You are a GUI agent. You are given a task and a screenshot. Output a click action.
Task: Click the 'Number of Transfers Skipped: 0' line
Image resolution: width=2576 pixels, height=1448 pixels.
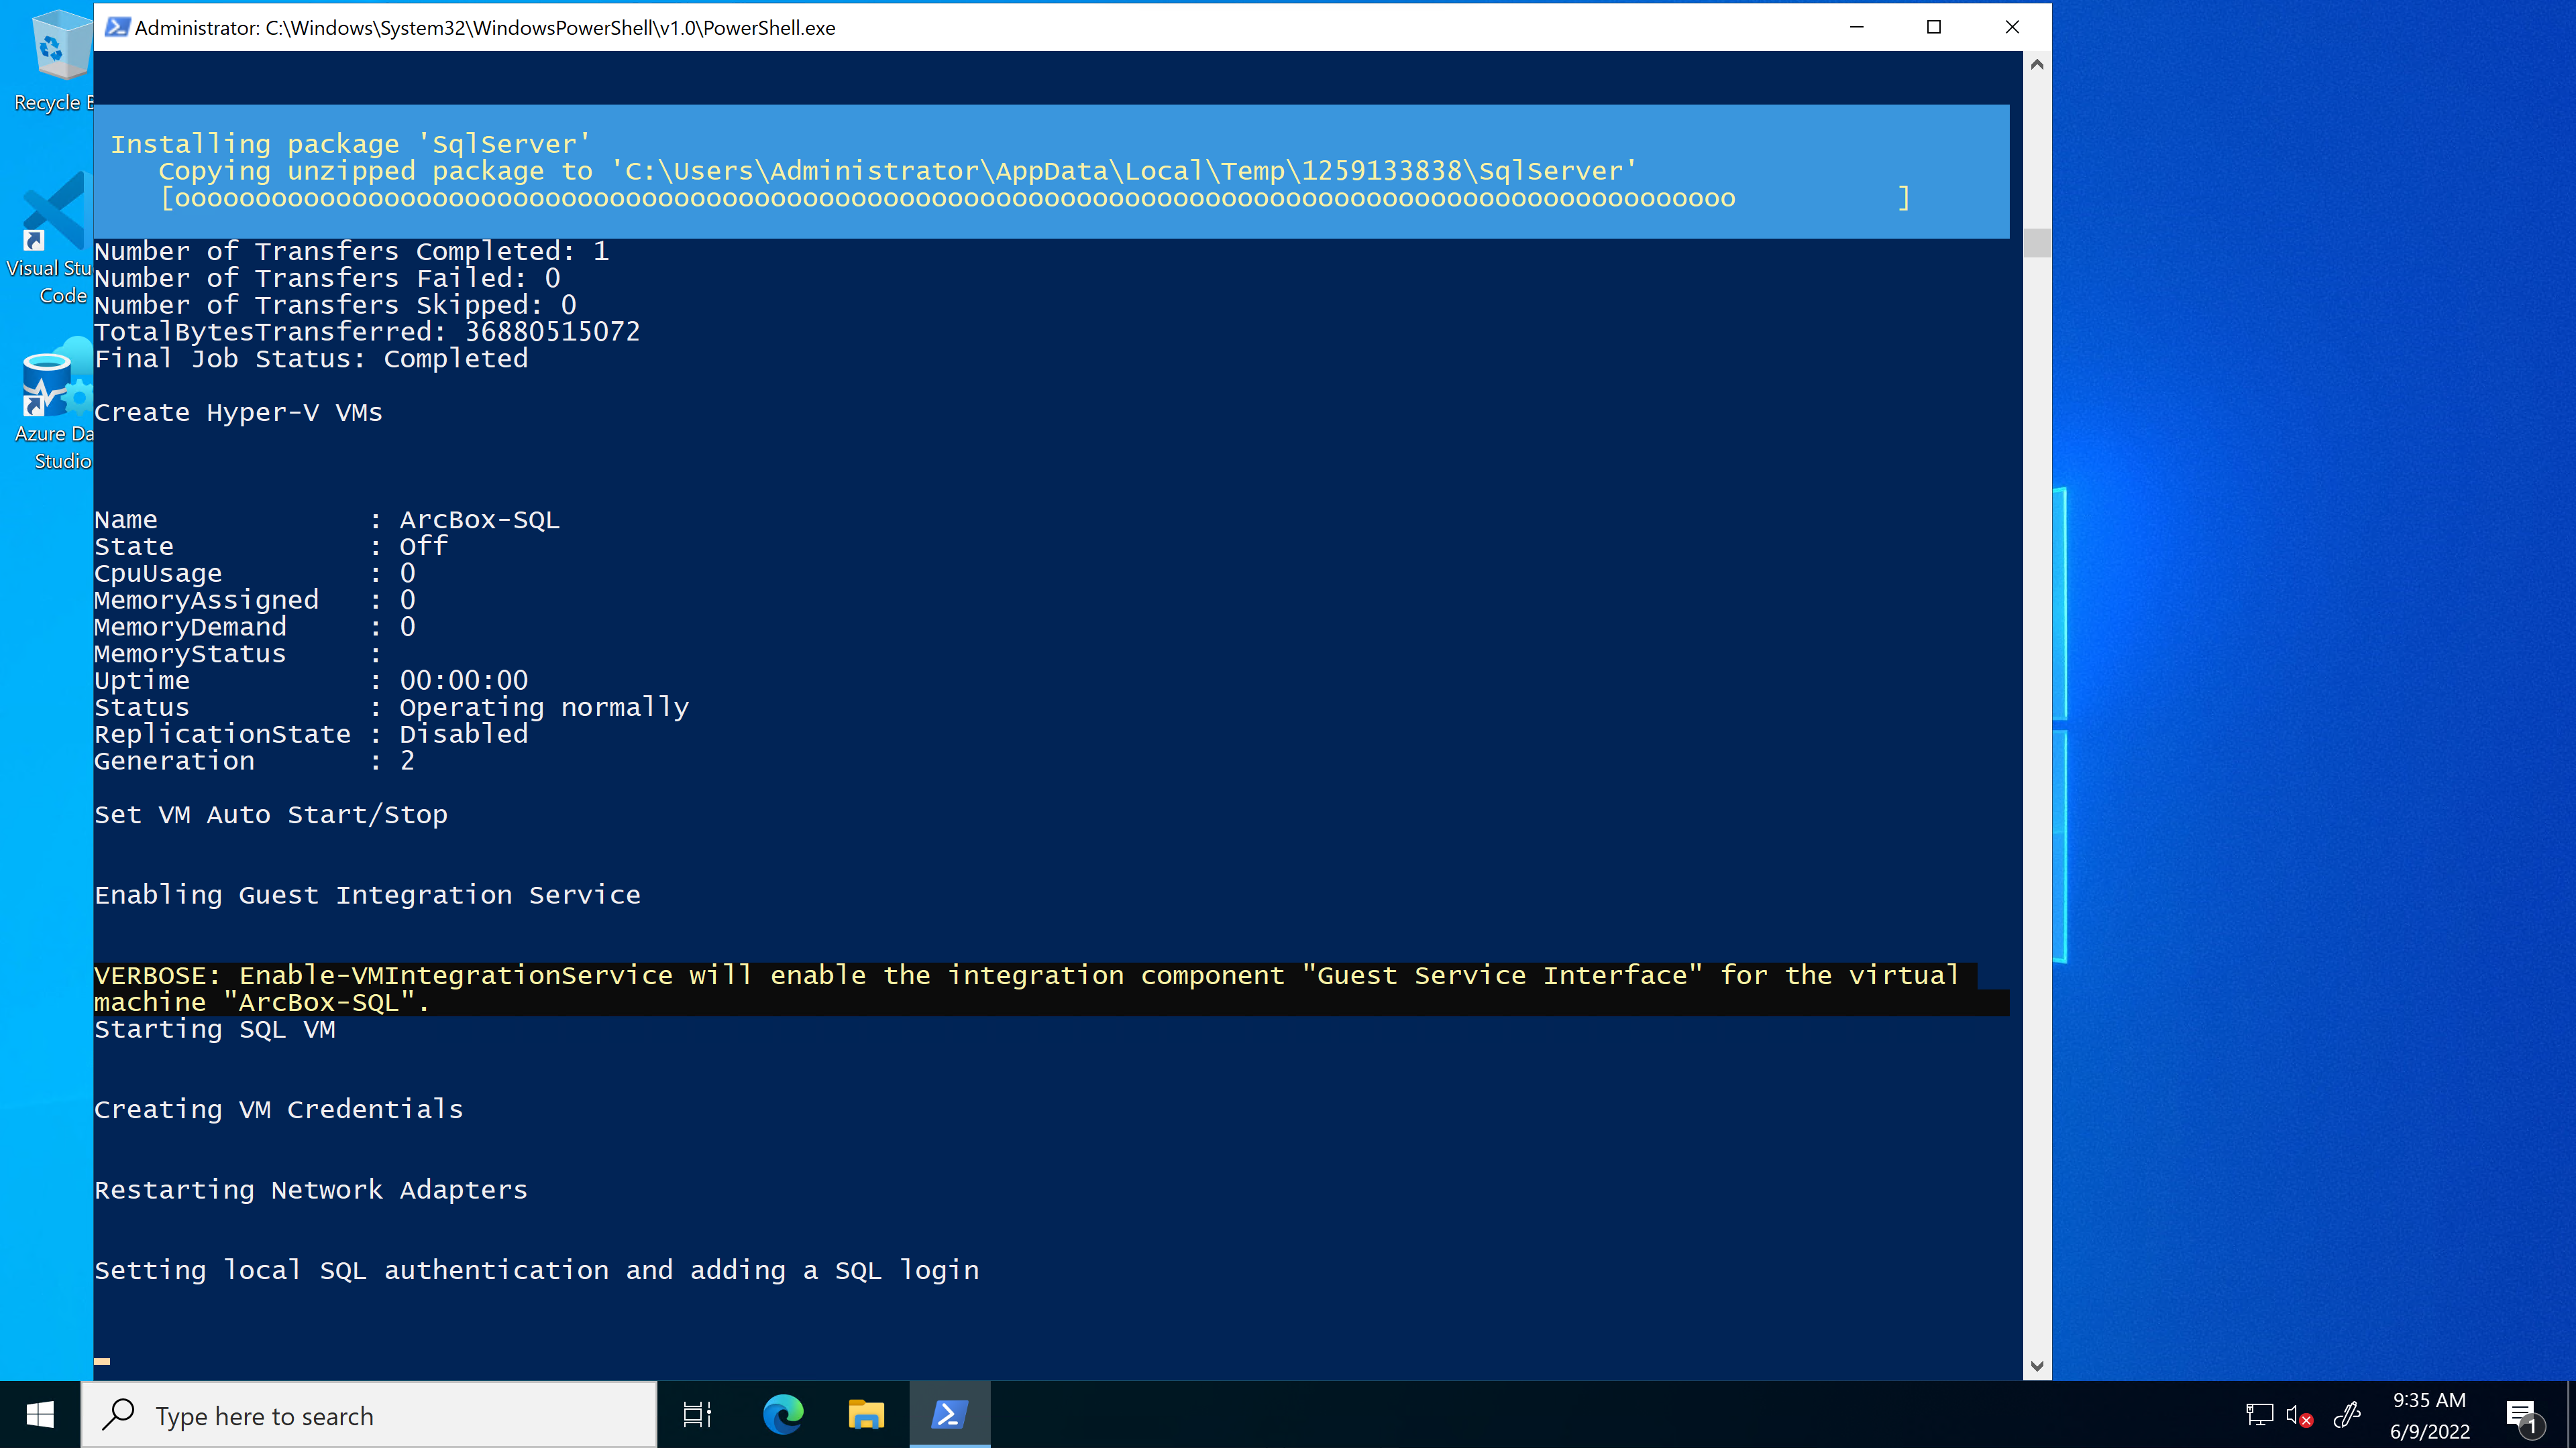(335, 305)
